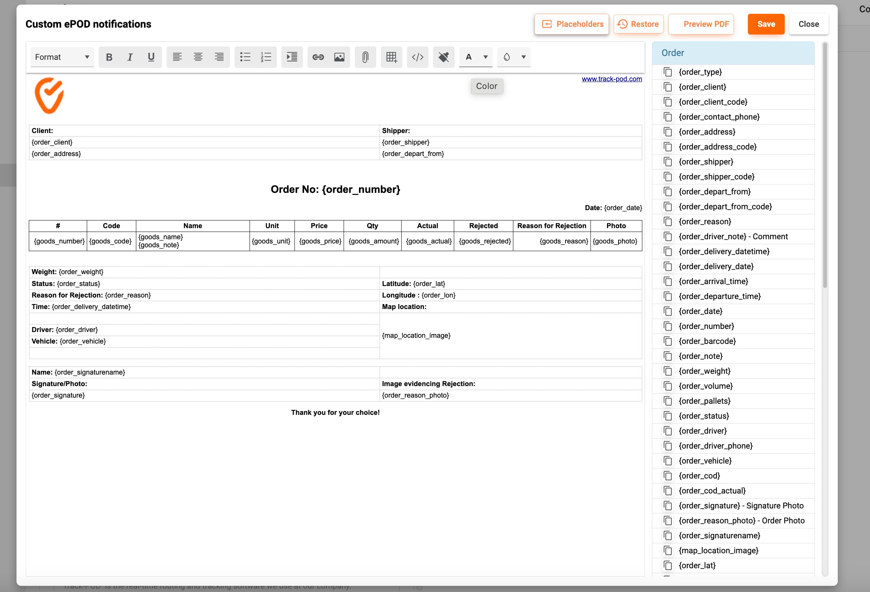Toggle the Placeholders panel button
Viewport: 870px width, 592px height.
[572, 24]
